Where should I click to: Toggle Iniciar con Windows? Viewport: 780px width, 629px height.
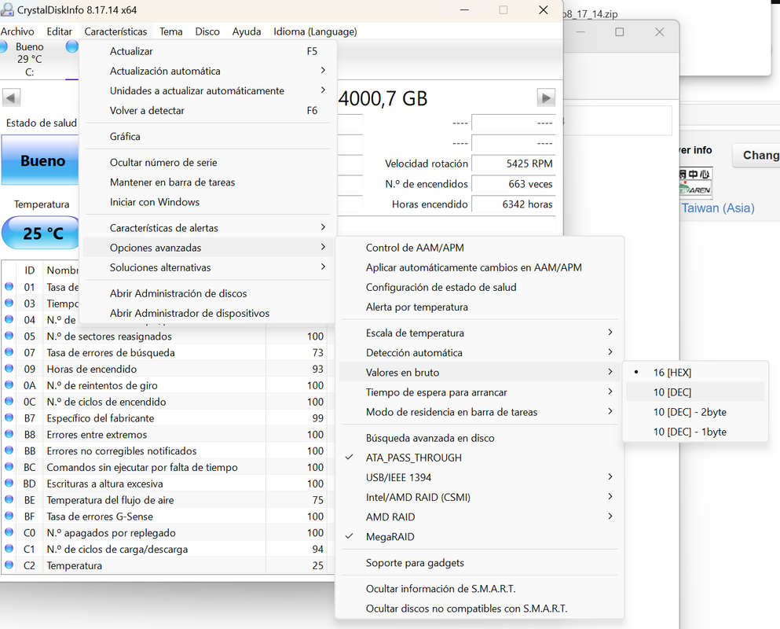click(x=207, y=202)
